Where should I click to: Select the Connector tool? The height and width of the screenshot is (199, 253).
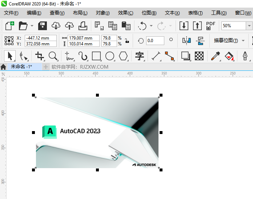[x=169, y=56]
